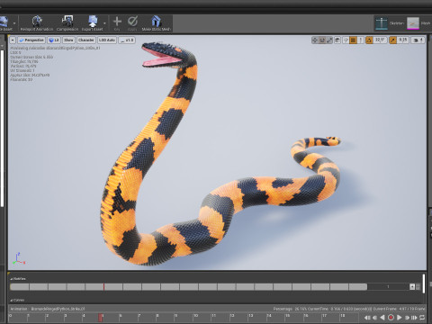The height and width of the screenshot is (324, 432).
Task: Open the rotation snap angle value
Action: pyautogui.click(x=380, y=40)
